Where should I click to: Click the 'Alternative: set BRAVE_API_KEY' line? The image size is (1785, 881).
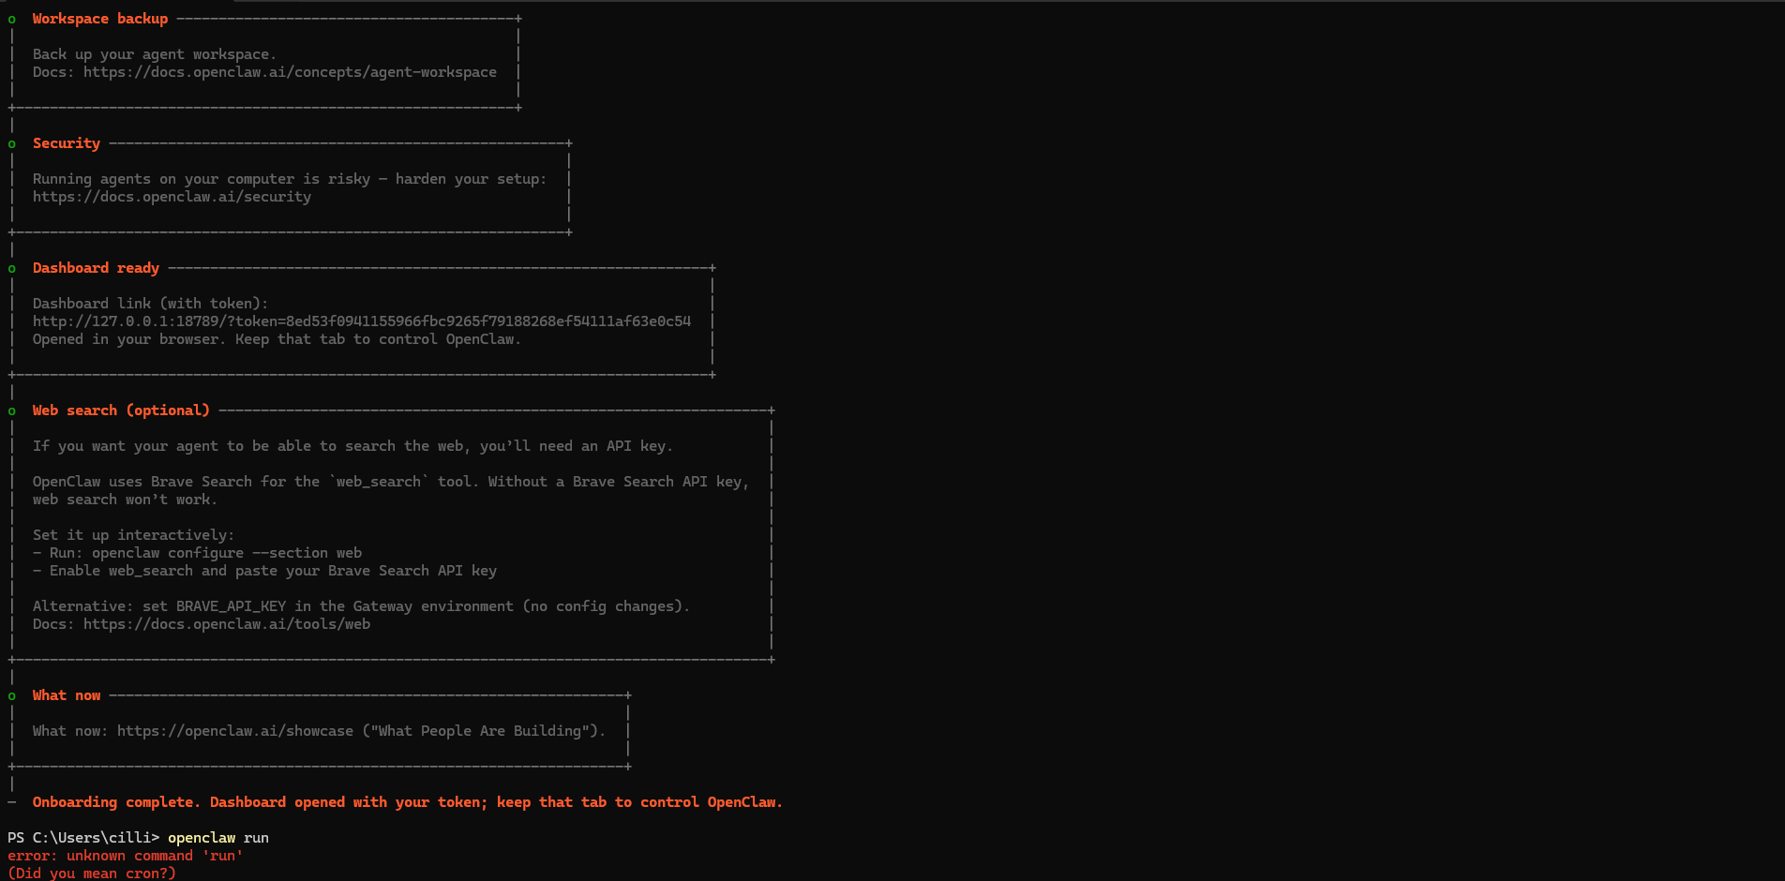point(361,606)
